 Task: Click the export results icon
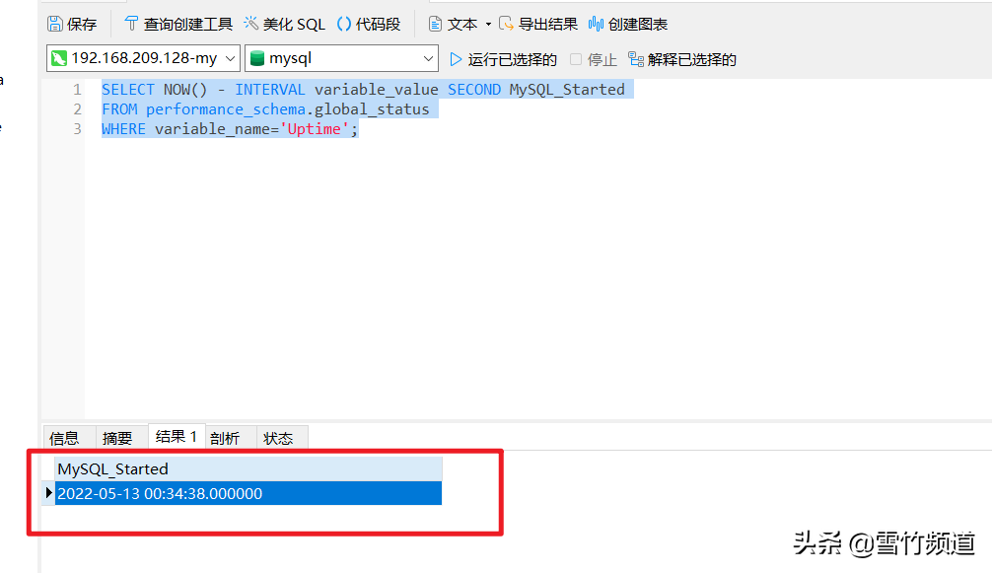tap(506, 24)
